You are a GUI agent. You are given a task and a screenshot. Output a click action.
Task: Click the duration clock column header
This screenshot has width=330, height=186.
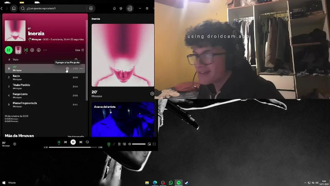pyautogui.click(x=76, y=59)
